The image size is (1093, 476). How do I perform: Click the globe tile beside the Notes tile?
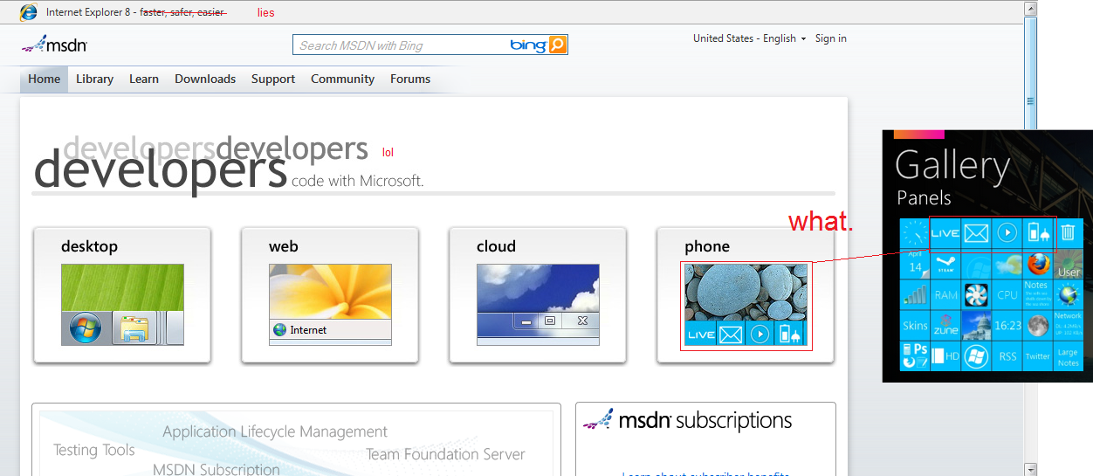tap(1068, 294)
